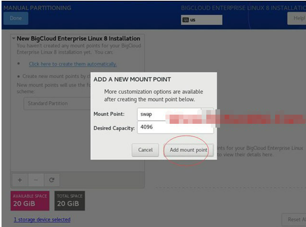Collapse New BigCloud Enterprise Linux 8 Installation
Image resolution: width=306 pixels, height=227 pixels.
pyautogui.click(x=14, y=38)
